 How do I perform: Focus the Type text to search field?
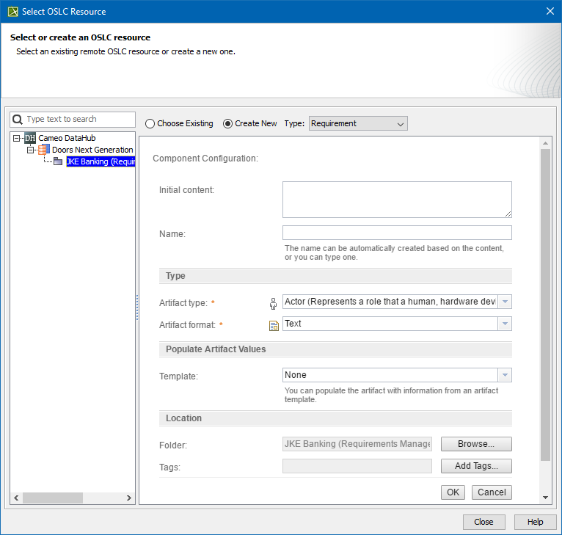click(x=73, y=120)
